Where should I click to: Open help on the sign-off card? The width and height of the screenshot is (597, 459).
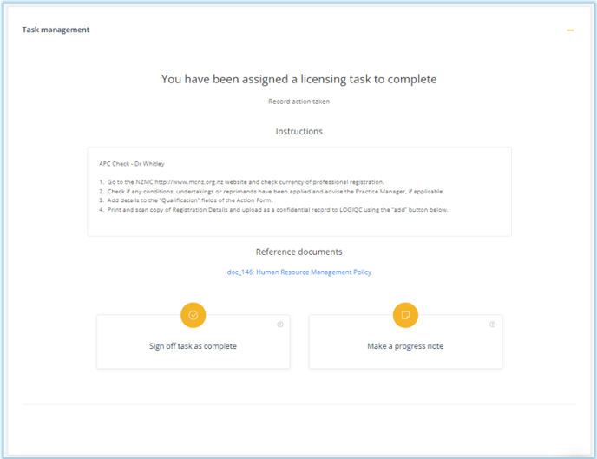[280, 325]
